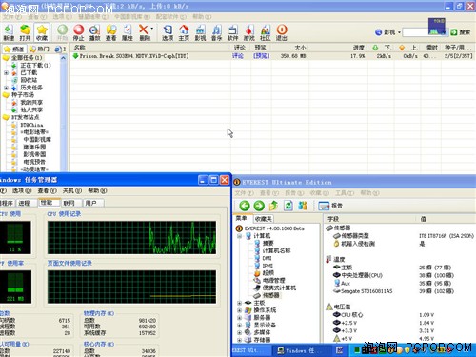Select the Prison.Break.S03E04 download row
Viewport: 476px width, 357px height.
tap(272, 56)
